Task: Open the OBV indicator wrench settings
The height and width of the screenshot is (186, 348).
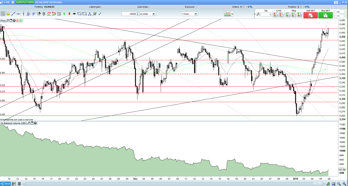Action: point(29,123)
